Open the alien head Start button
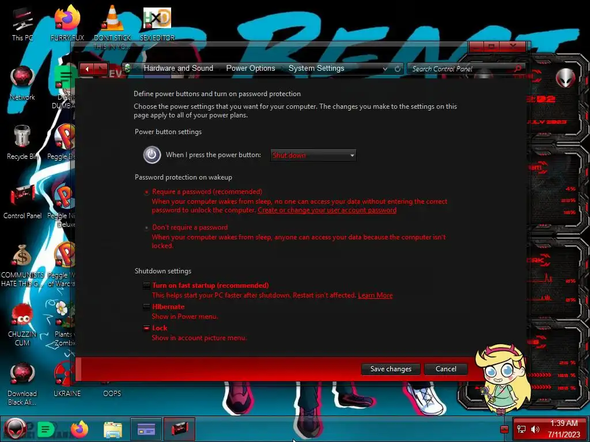 click(15, 428)
